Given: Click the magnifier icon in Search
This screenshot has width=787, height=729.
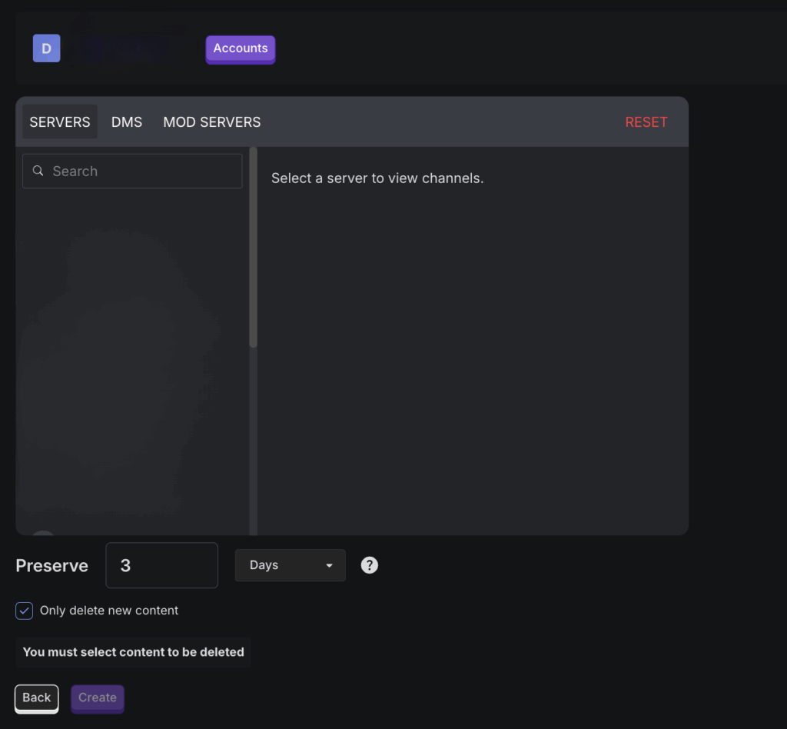Looking at the screenshot, I should point(38,171).
